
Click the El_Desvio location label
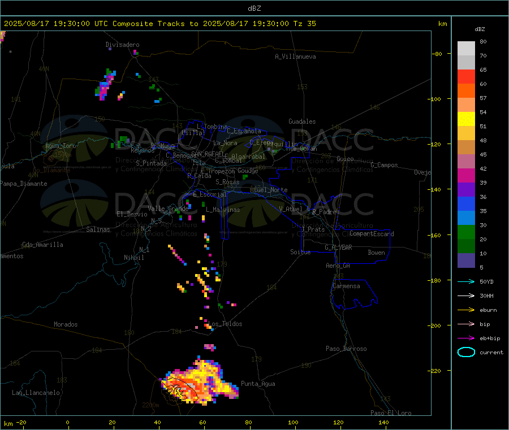coord(132,214)
